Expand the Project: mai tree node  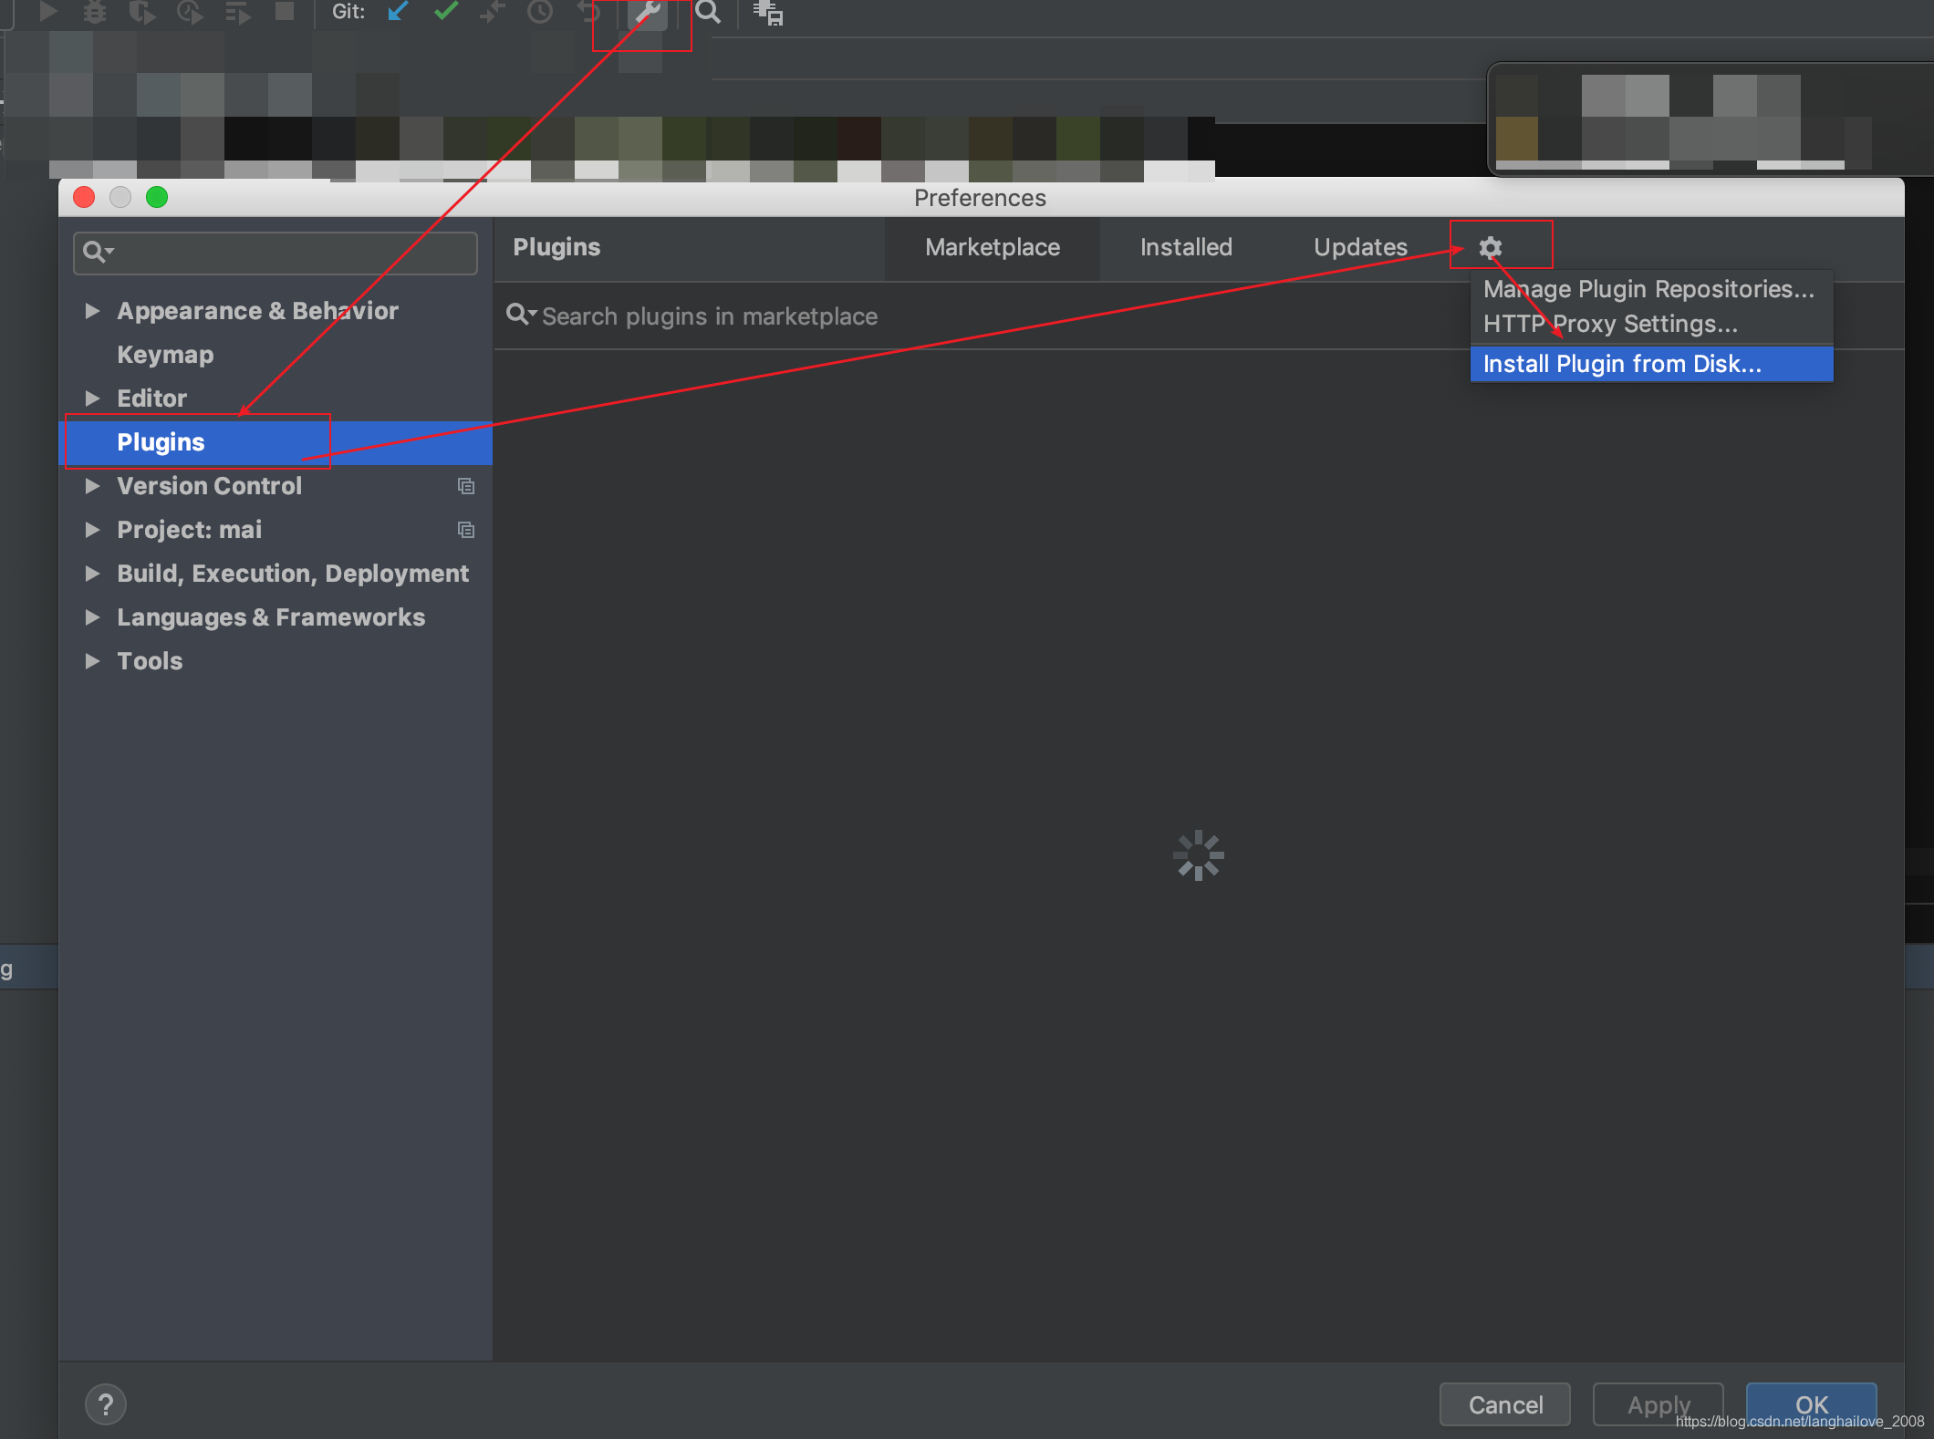92,529
